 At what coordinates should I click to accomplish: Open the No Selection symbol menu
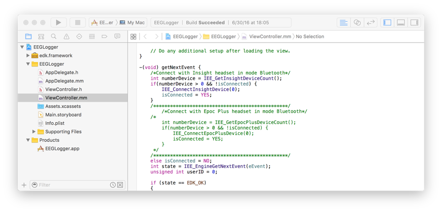point(310,37)
